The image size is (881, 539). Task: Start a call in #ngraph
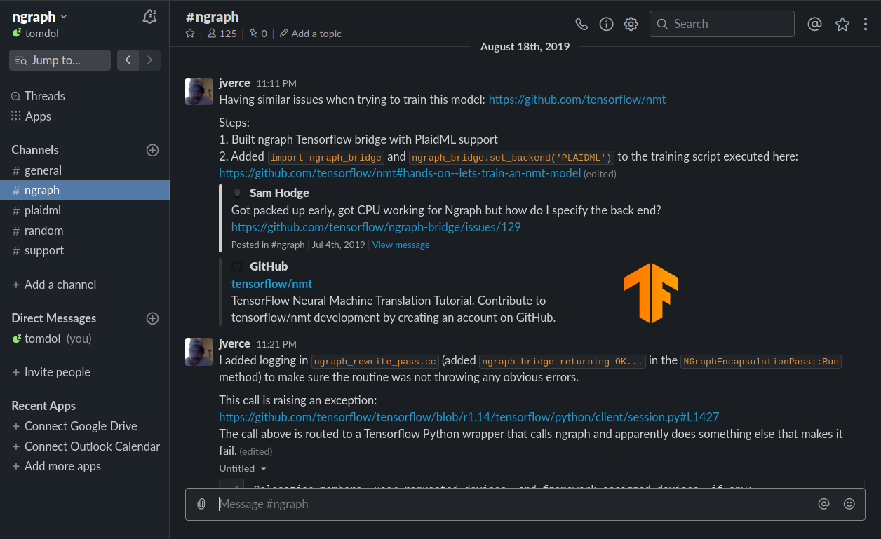(581, 24)
